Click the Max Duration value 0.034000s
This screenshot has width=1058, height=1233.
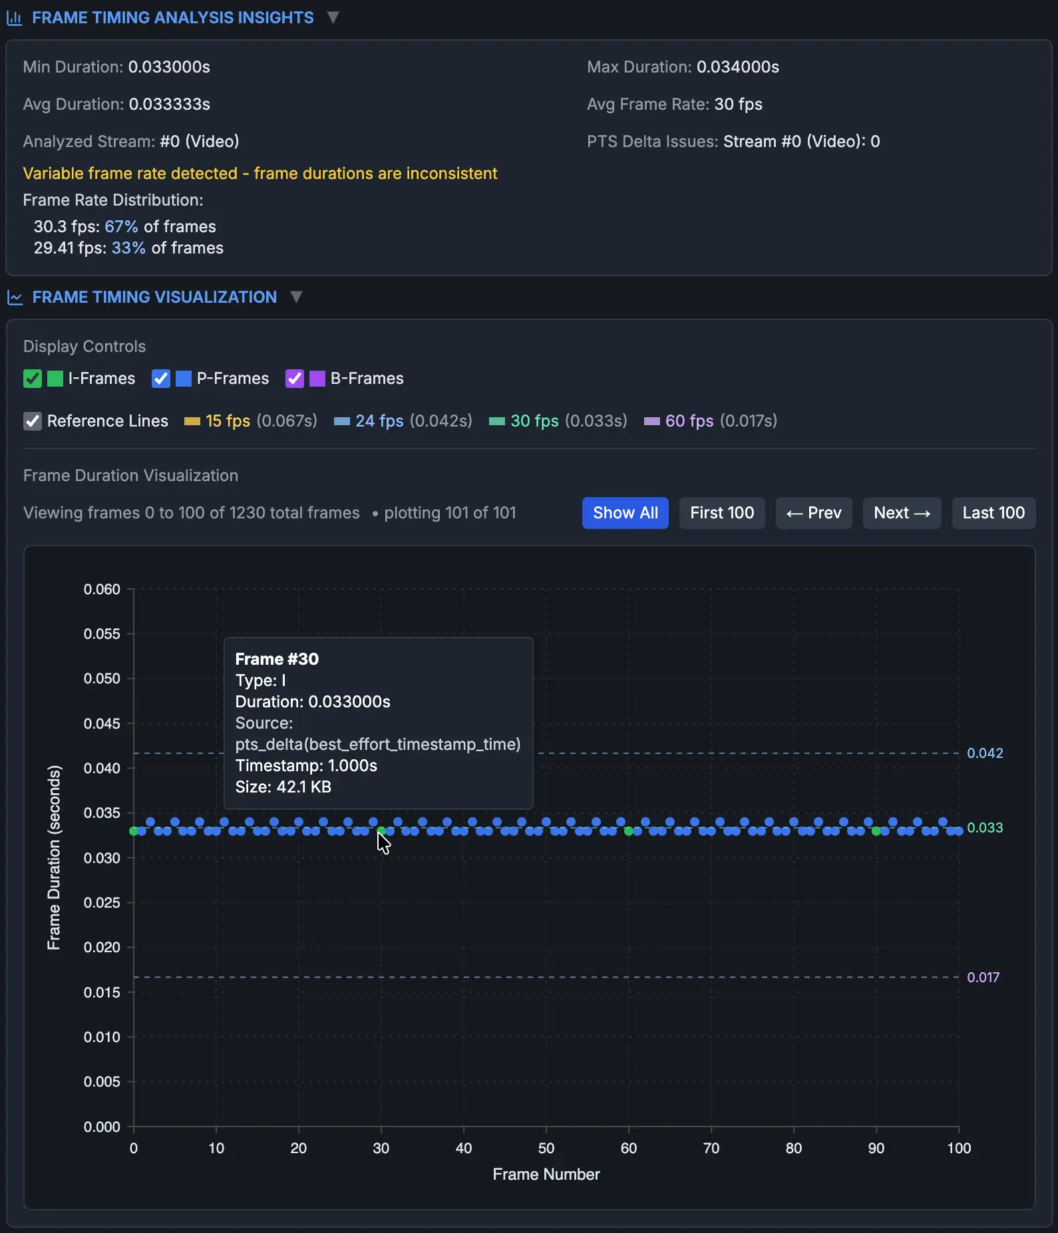tap(738, 67)
